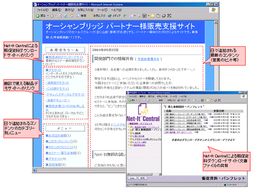The height and width of the screenshot is (188, 259).
Task: Click the Edit page icon in the main window toolbar
Action: (144, 16)
